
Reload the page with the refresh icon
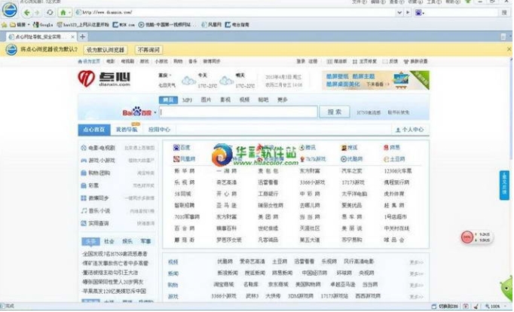50,13
